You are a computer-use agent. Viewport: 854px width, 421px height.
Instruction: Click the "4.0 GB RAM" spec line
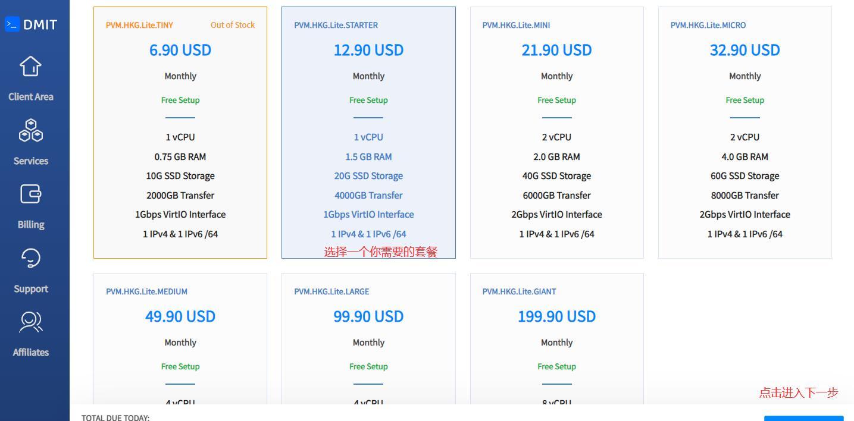(x=745, y=157)
